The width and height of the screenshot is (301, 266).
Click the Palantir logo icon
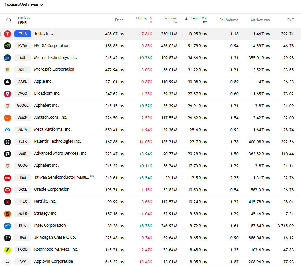point(7,142)
